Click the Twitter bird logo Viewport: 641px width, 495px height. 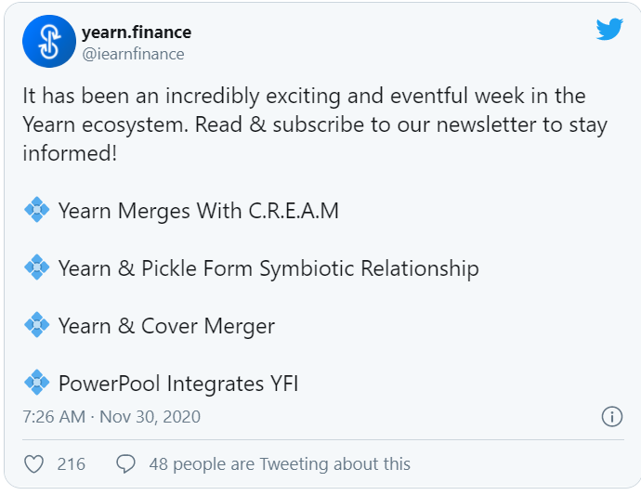[x=609, y=30]
